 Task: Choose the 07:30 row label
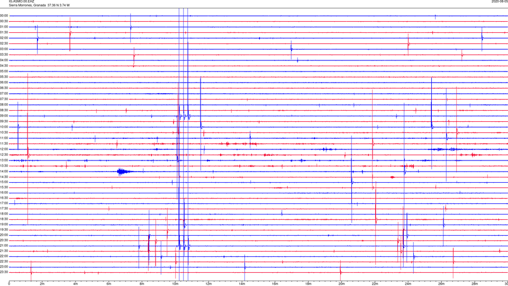[4, 99]
